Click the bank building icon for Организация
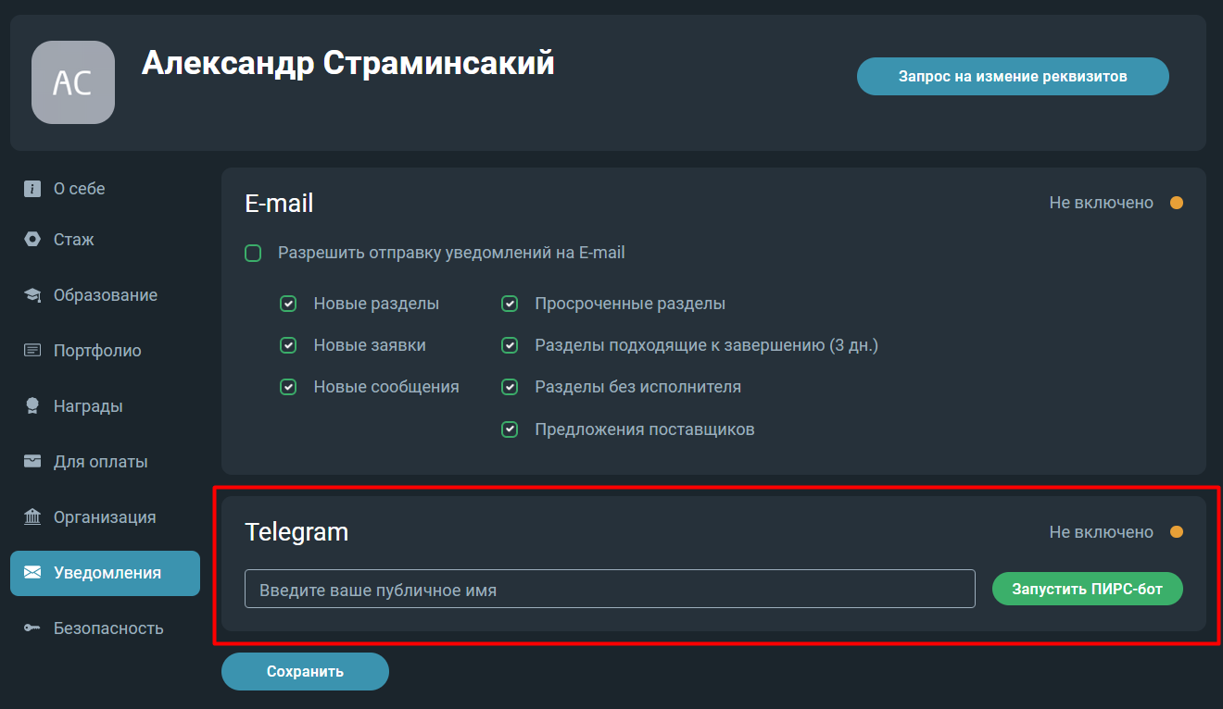The width and height of the screenshot is (1223, 709). pos(32,517)
